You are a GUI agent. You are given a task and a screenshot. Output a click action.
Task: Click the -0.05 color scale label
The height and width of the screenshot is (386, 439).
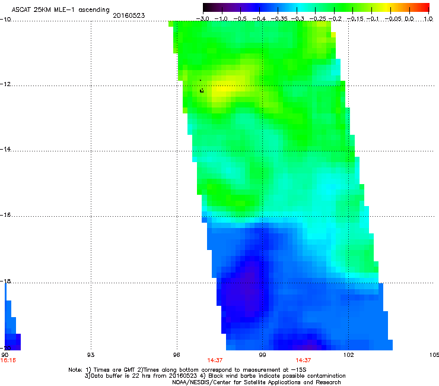pos(393,19)
